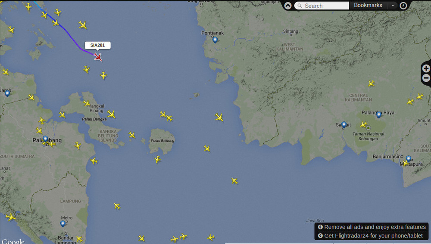Viewport: 431px width, 244px height.
Task: Click the red SIA281 aircraft icon
Action: [x=98, y=57]
